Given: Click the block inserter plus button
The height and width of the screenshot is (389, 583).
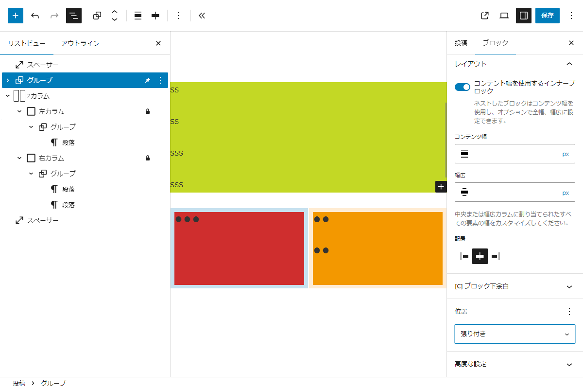Looking at the screenshot, I should [x=16, y=16].
